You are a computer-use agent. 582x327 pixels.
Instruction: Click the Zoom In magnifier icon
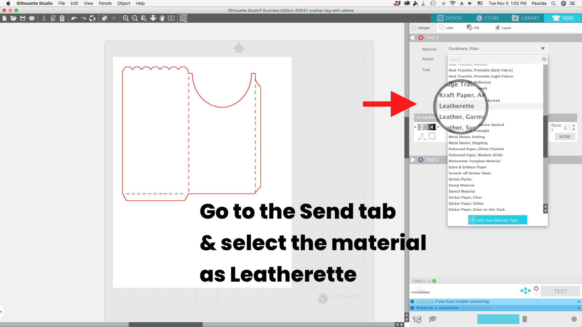click(125, 18)
